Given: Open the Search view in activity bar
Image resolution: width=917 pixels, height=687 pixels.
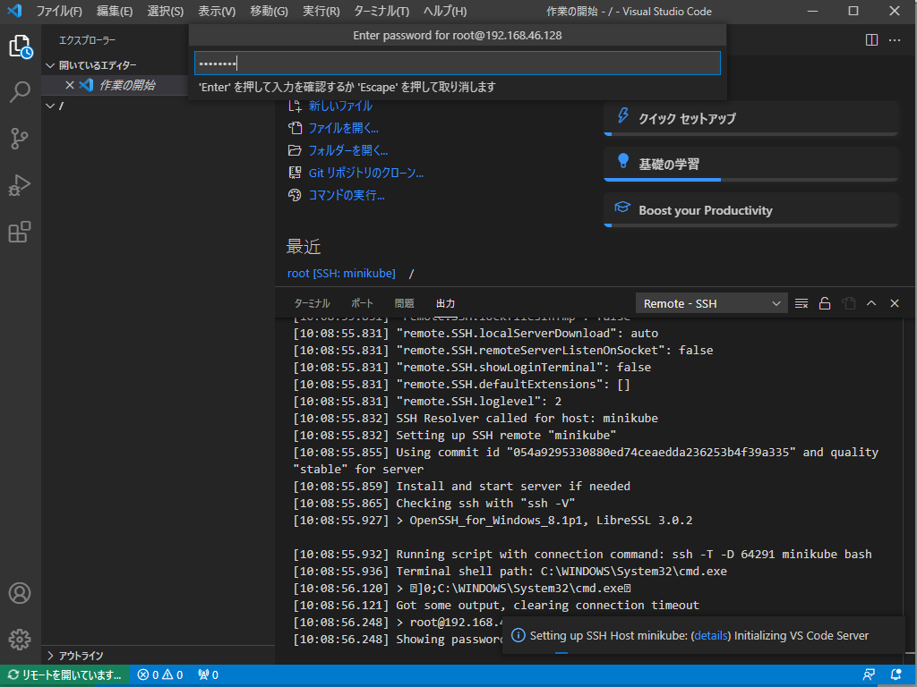Looking at the screenshot, I should click(20, 91).
